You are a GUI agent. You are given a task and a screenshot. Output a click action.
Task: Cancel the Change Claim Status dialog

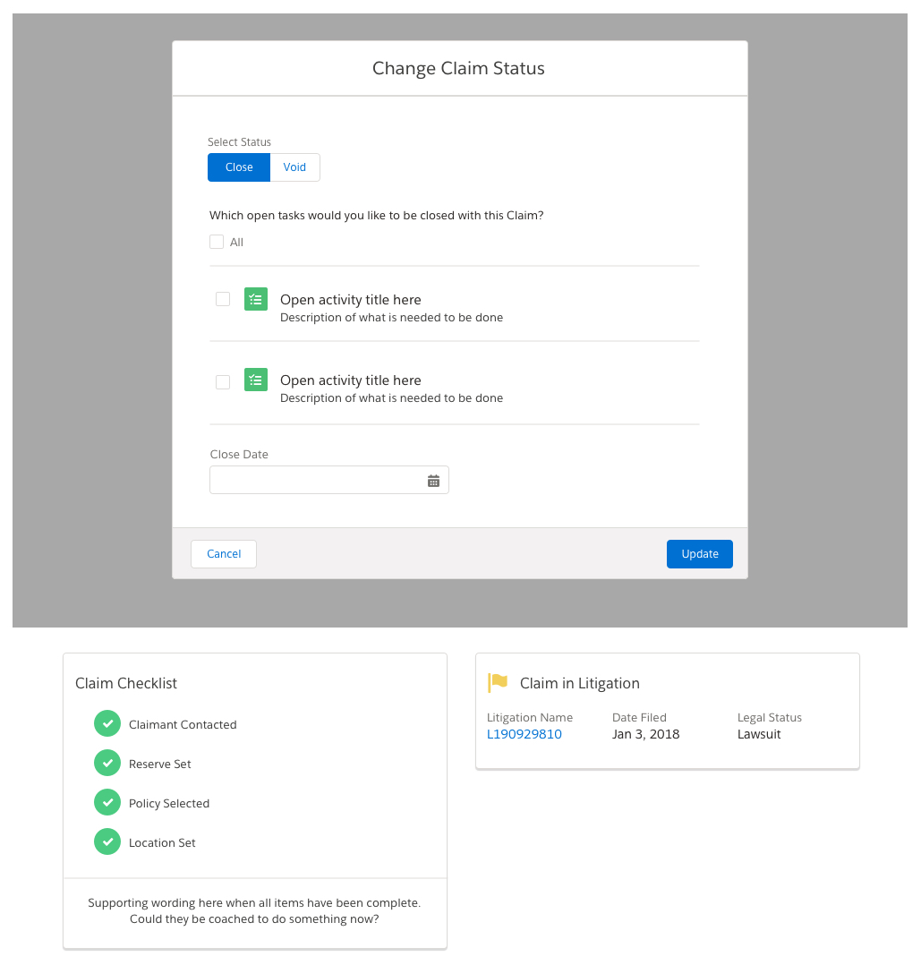click(x=224, y=554)
